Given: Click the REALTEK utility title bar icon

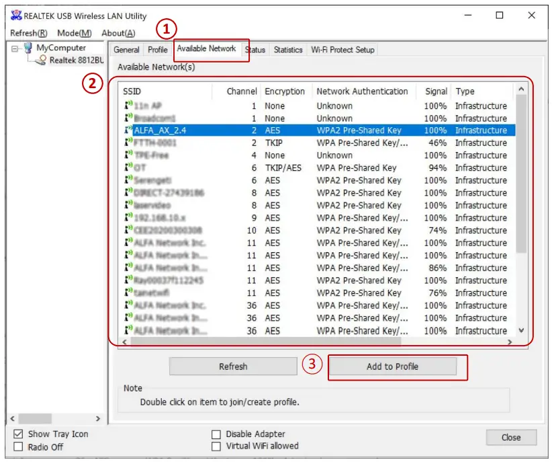Looking at the screenshot, I should pyautogui.click(x=16, y=15).
